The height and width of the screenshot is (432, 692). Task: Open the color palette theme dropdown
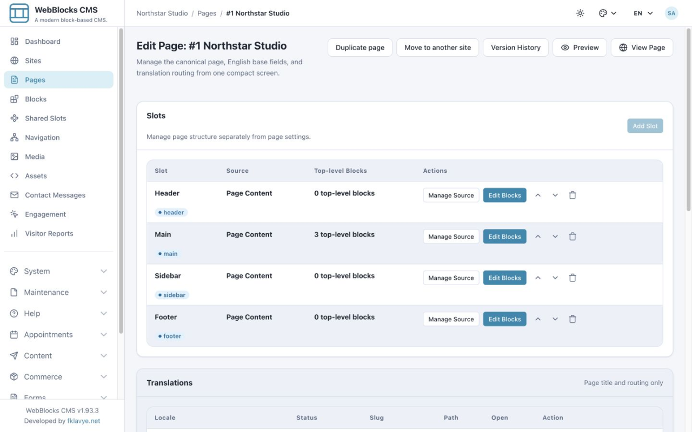[608, 13]
